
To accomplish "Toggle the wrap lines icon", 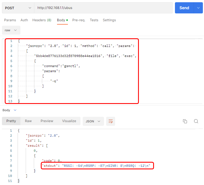I will click(x=111, y=121).
